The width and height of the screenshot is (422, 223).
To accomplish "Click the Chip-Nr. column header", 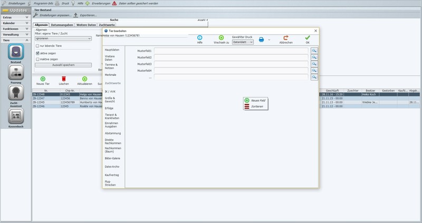I will tap(70, 91).
